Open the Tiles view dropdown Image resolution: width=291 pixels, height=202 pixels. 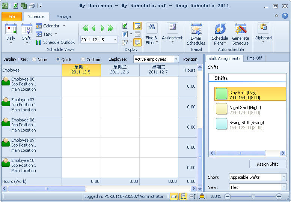pos(284,187)
